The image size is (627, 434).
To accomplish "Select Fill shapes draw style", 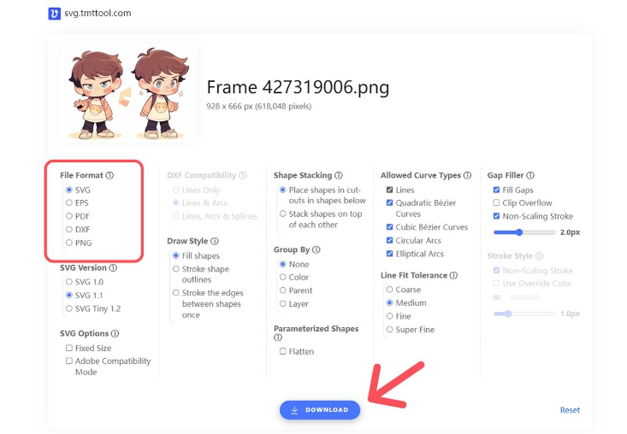I will (176, 255).
